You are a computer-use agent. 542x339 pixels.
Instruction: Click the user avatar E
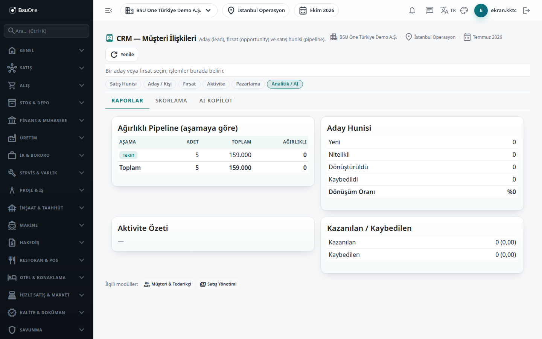(481, 11)
